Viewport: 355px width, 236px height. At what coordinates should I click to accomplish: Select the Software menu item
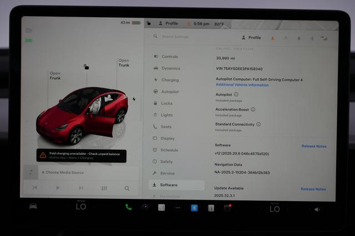[x=177, y=185]
